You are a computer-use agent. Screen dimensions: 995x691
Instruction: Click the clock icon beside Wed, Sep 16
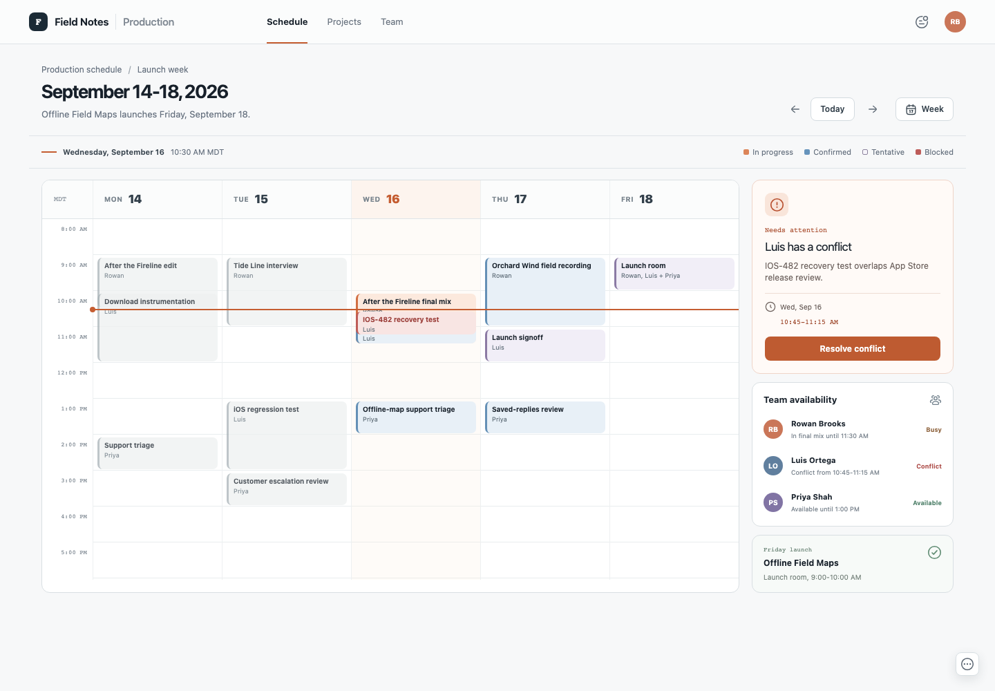(x=770, y=307)
